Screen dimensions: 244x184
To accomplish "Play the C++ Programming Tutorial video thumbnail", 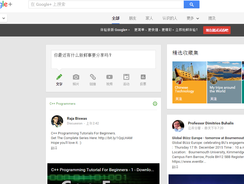I will (x=103, y=174).
